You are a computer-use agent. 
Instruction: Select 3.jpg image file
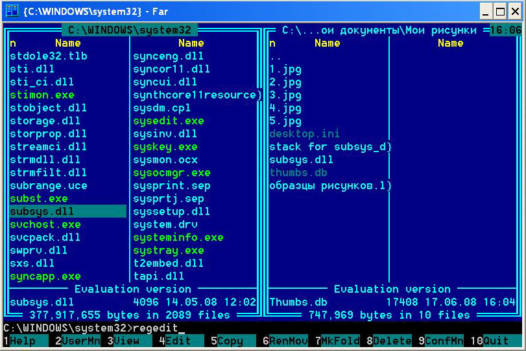tap(285, 95)
